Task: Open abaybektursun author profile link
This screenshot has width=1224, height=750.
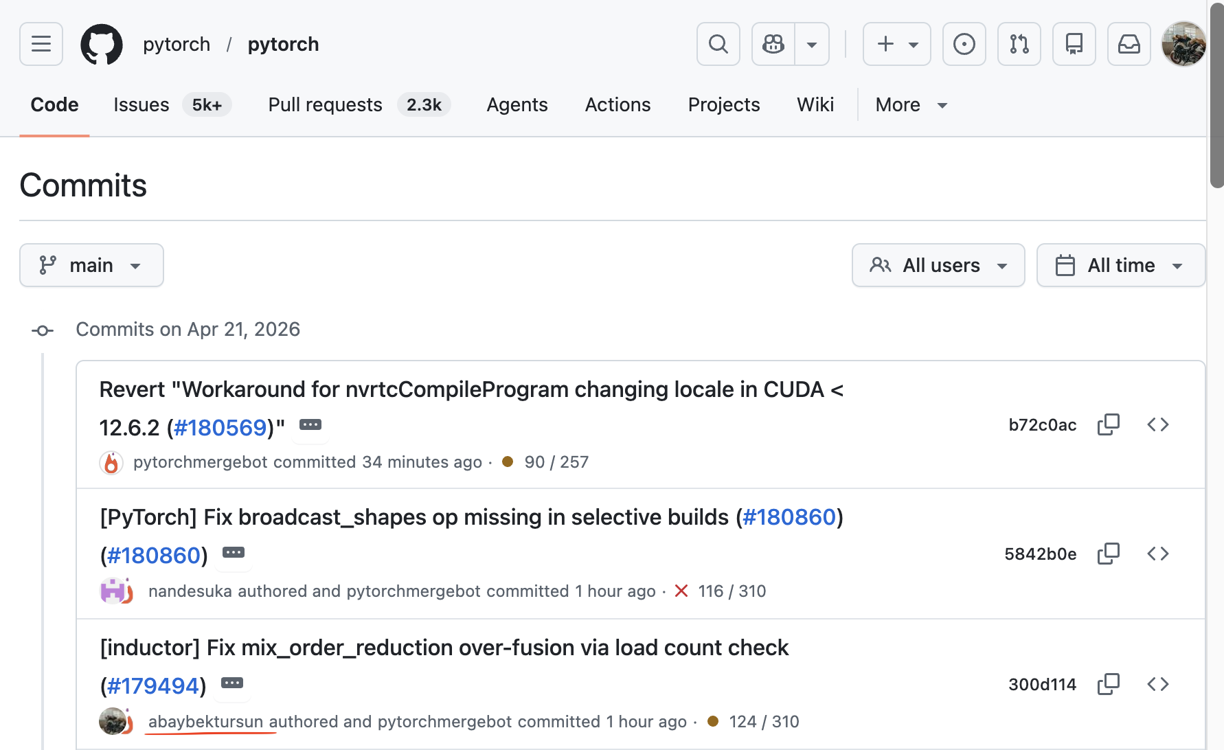Action: [x=205, y=722]
